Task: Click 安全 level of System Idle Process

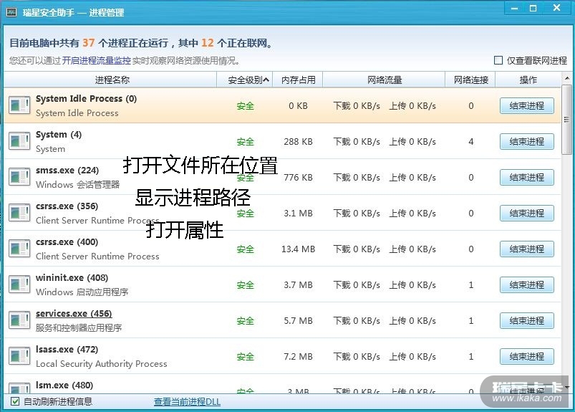Action: pyautogui.click(x=245, y=106)
